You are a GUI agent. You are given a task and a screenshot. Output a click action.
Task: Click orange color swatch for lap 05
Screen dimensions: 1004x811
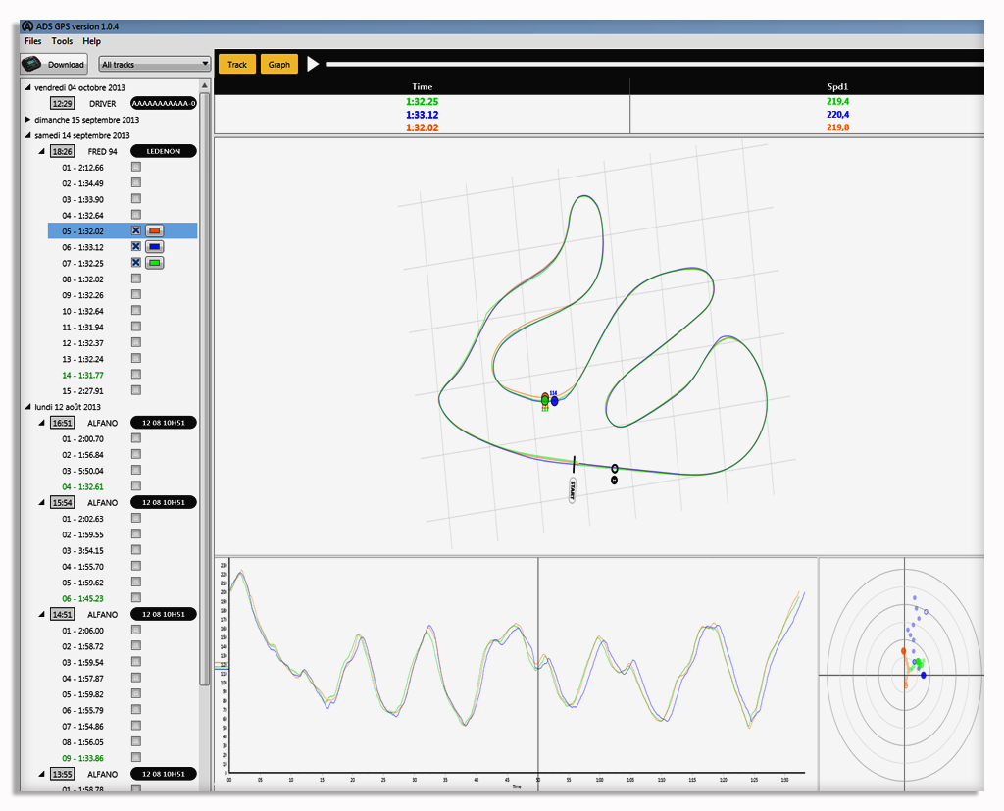tap(154, 230)
